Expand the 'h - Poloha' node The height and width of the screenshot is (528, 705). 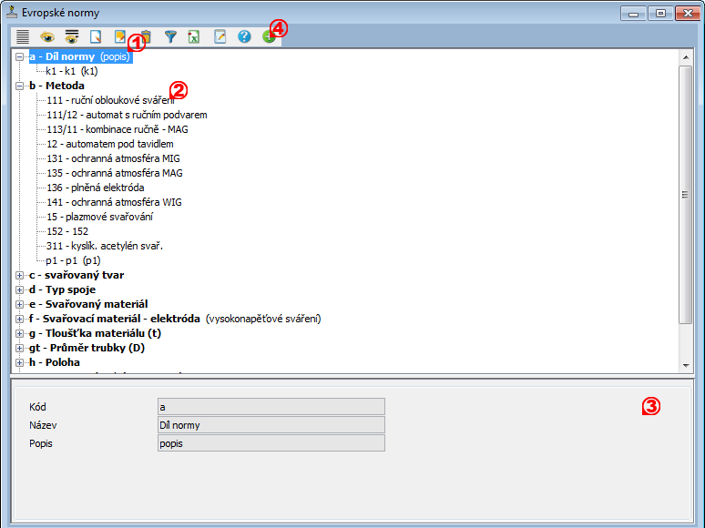point(20,362)
